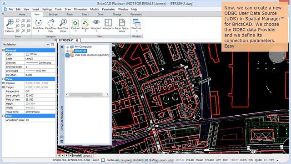Collapse the General properties section
291x164 pixels.
click(3, 50)
